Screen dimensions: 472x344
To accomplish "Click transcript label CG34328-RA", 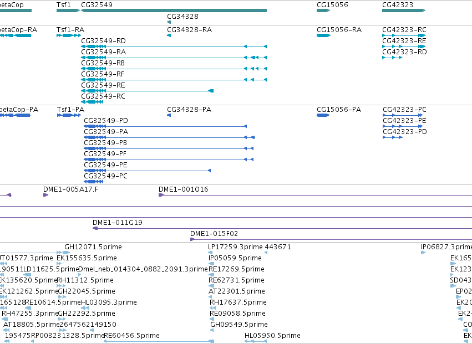I will click(x=189, y=30).
